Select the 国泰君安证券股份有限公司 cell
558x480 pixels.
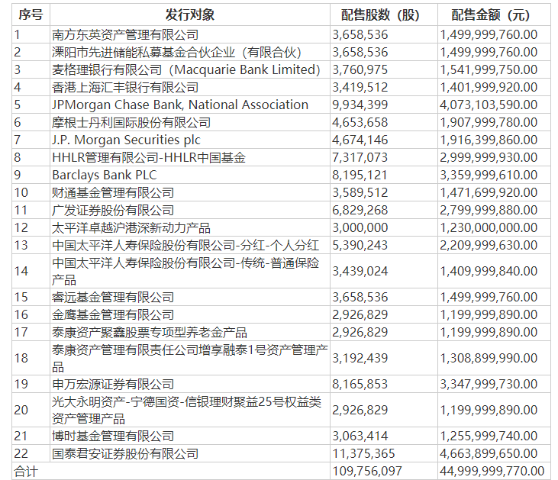click(x=125, y=454)
